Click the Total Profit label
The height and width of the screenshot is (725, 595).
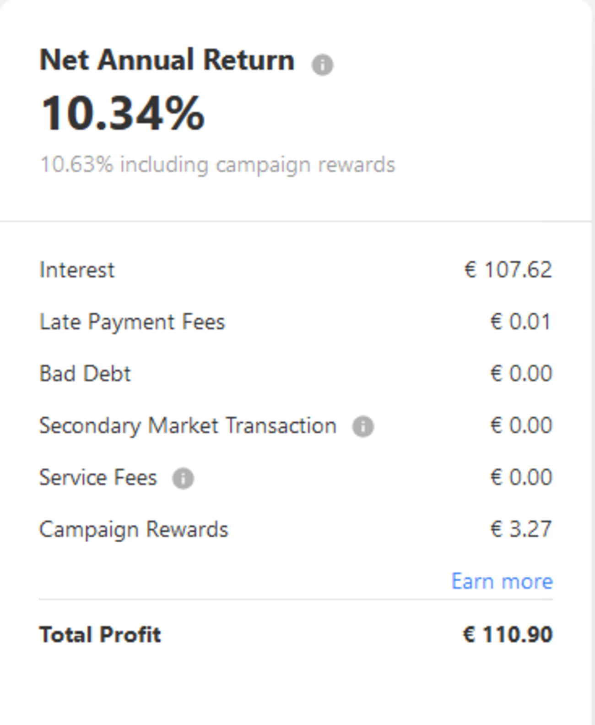tap(100, 635)
